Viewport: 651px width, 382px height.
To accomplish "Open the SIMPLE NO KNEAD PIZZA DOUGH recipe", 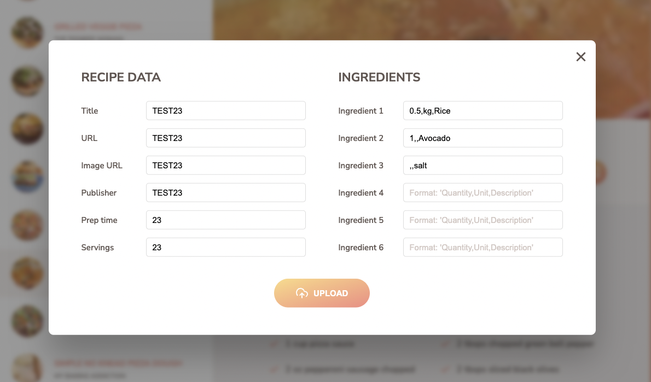I will point(117,363).
